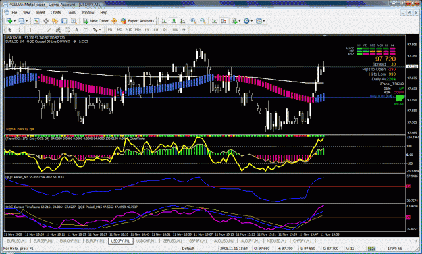Launch MetaEditor from the toolbar

(114, 21)
